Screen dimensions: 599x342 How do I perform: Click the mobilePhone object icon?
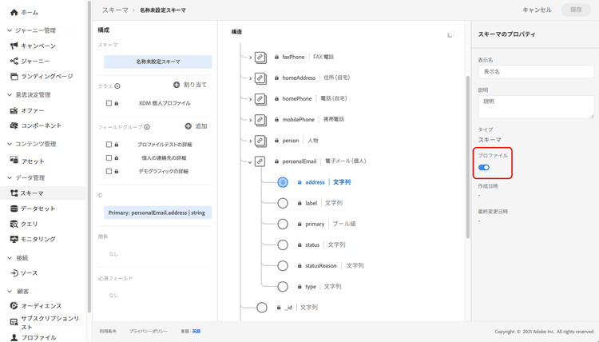260,120
